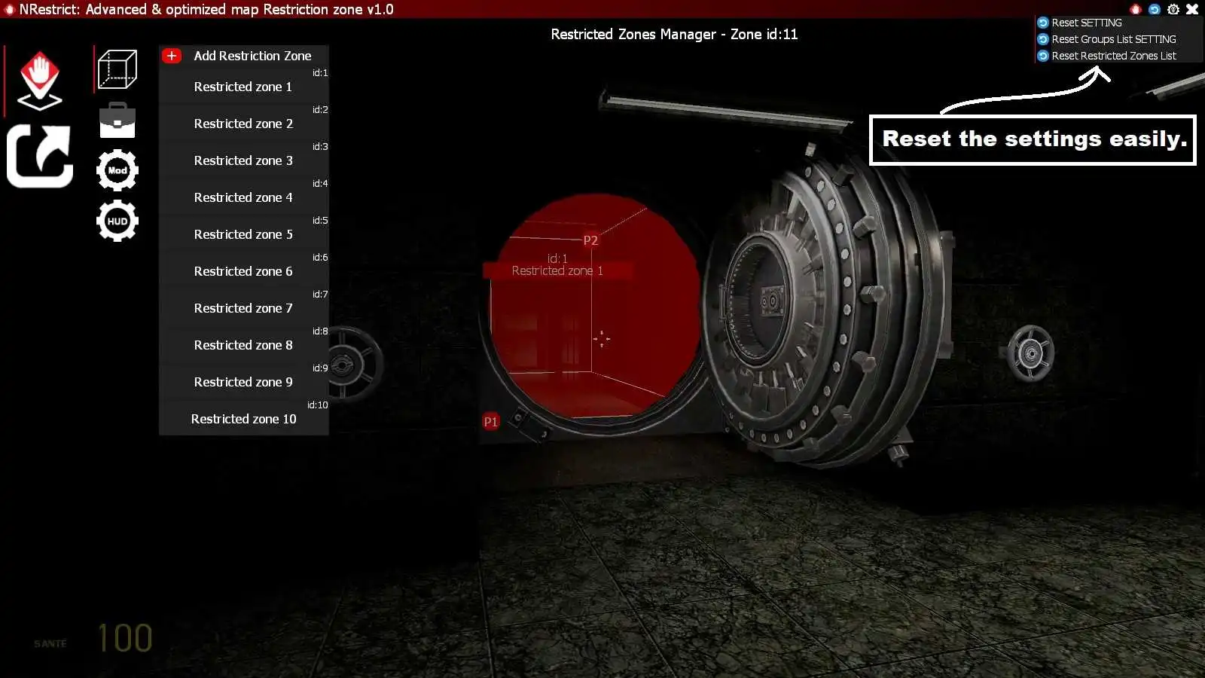The image size is (1205, 678).
Task: Open the restriction zone hand icon tab
Action: [x=39, y=80]
